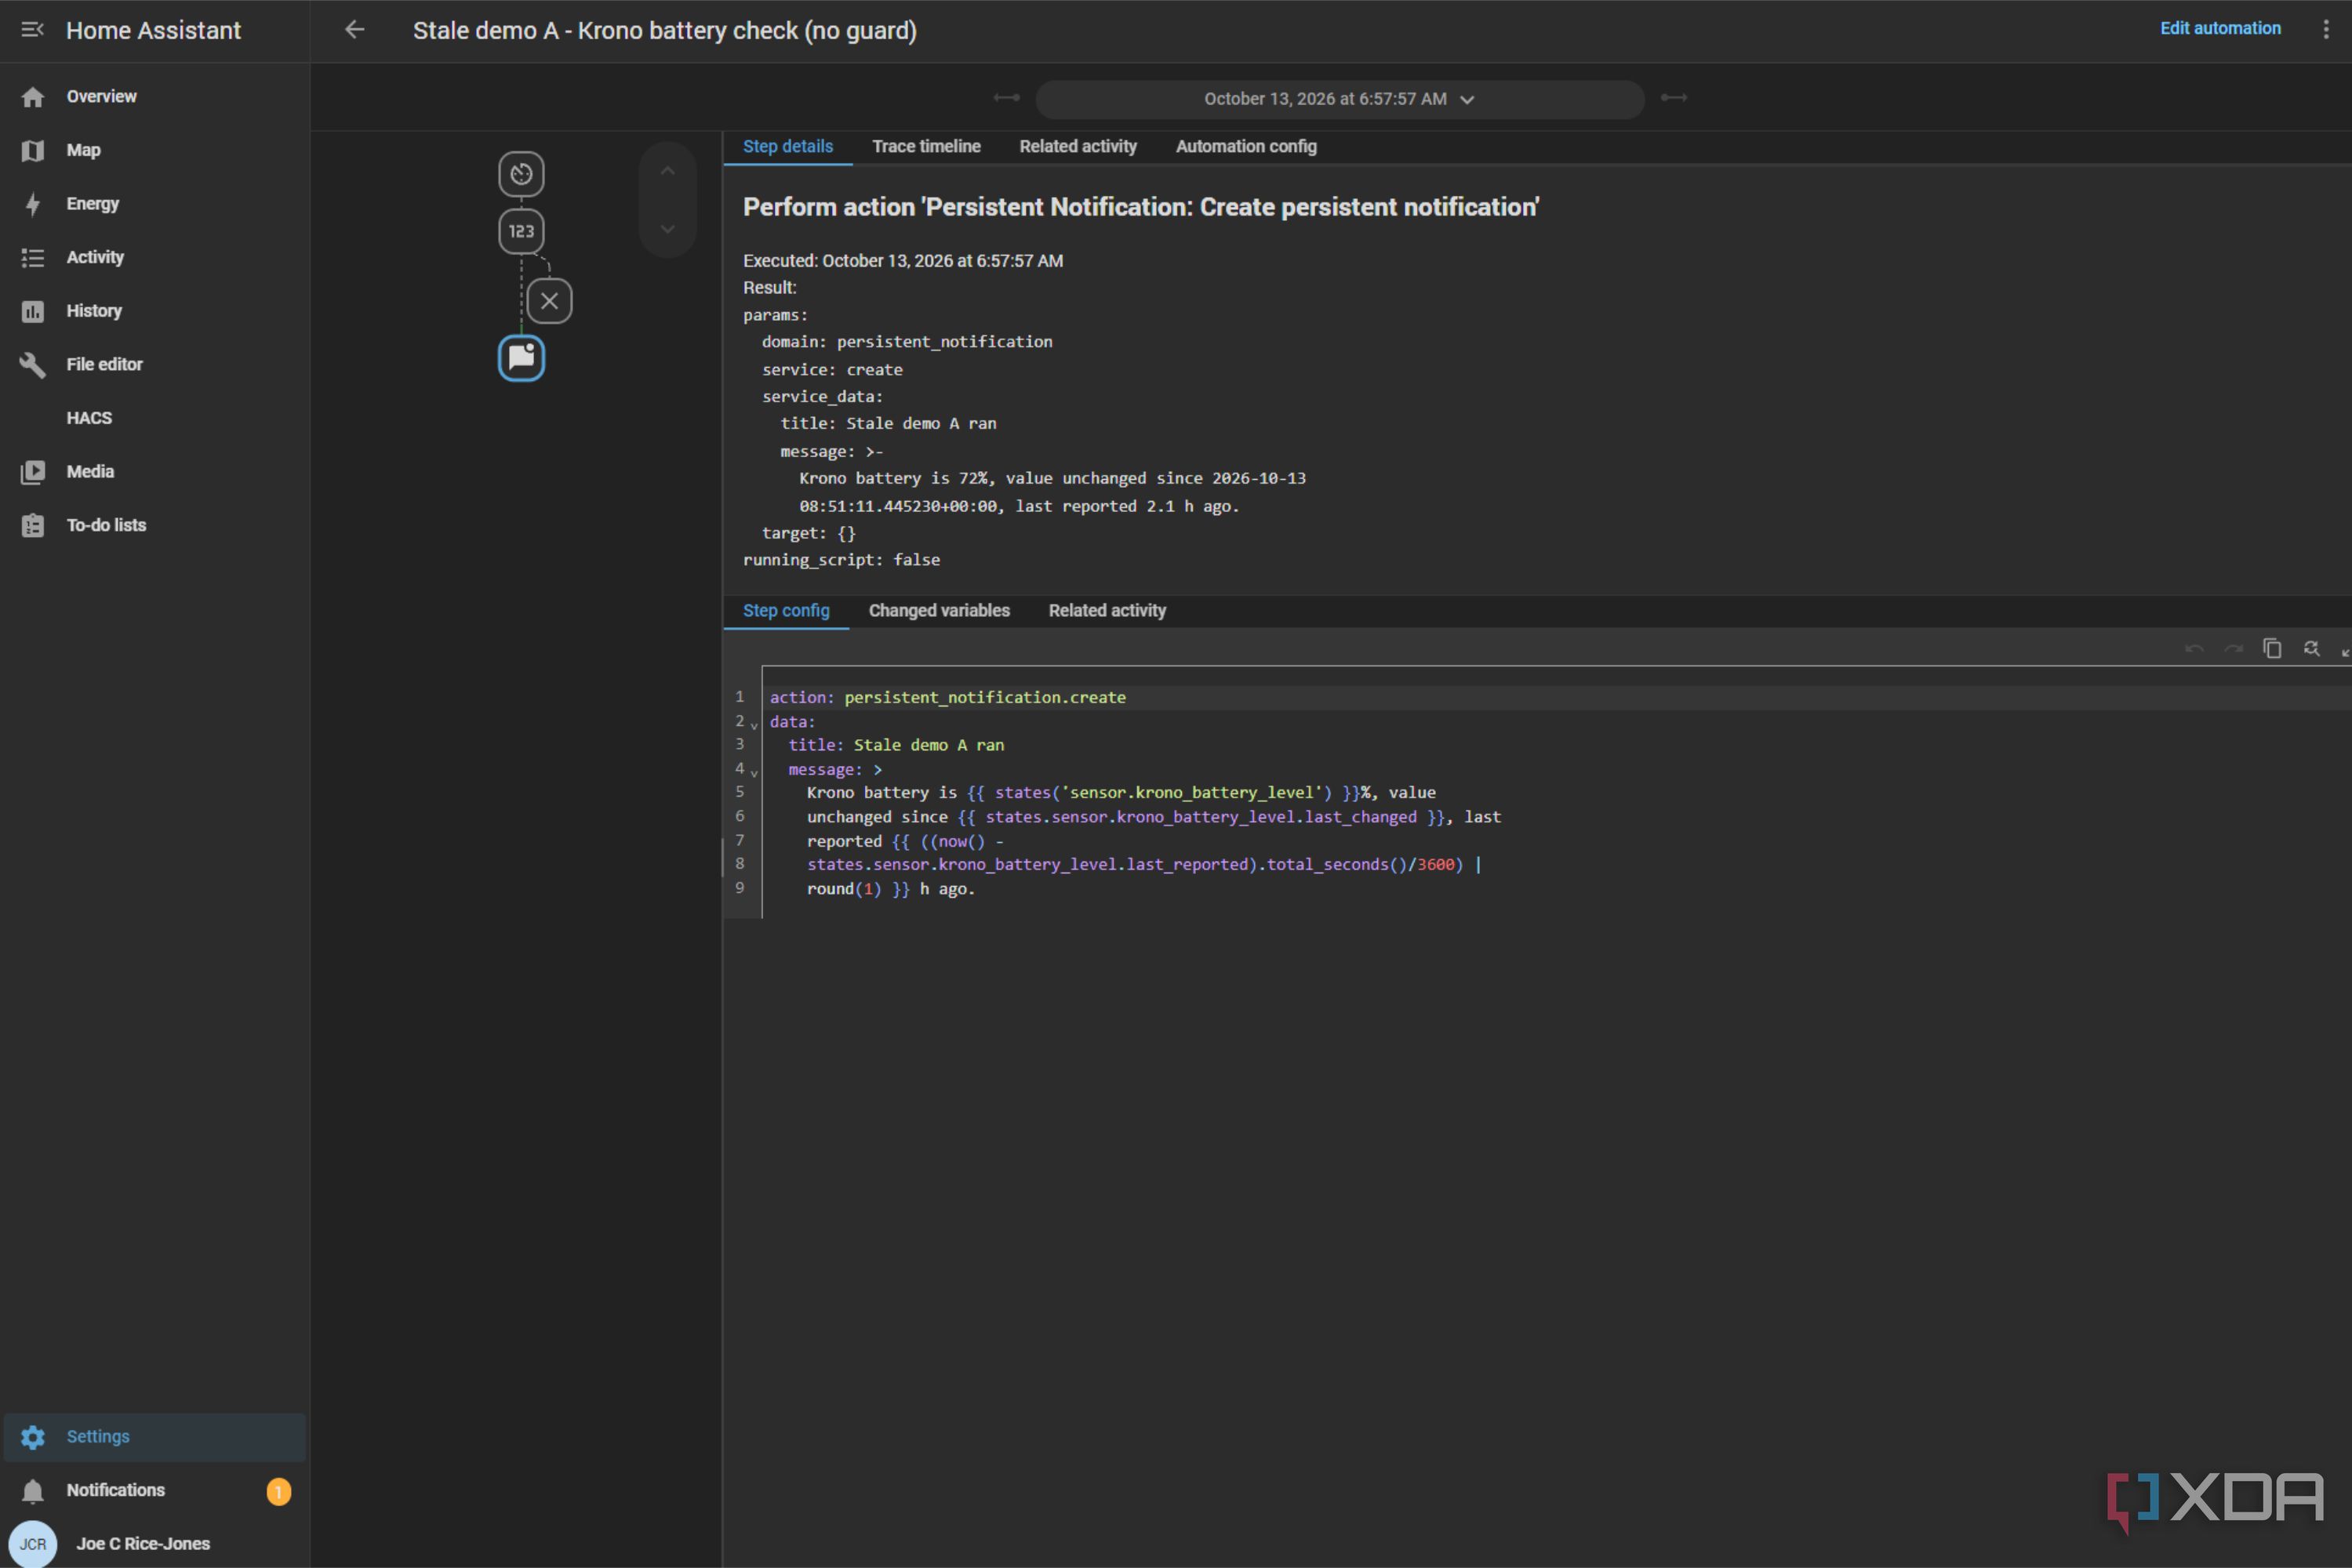Select the time trigger node in trace graph
Image resolution: width=2352 pixels, height=1568 pixels.
click(x=522, y=174)
